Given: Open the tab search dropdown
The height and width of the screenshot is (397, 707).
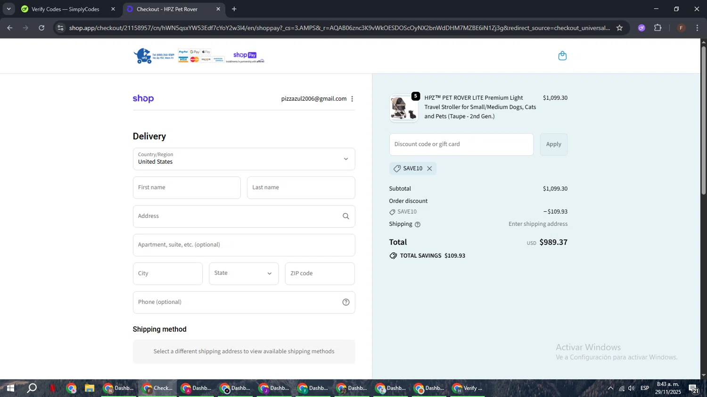Looking at the screenshot, I should [x=8, y=9].
